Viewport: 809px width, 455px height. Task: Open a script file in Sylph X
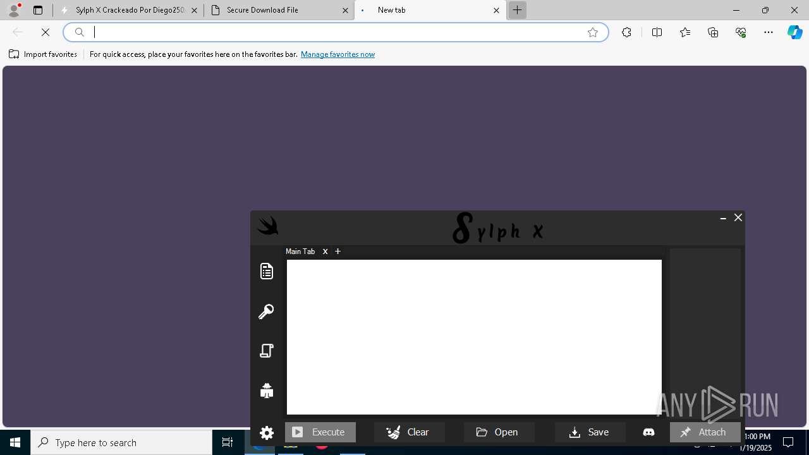pyautogui.click(x=499, y=432)
